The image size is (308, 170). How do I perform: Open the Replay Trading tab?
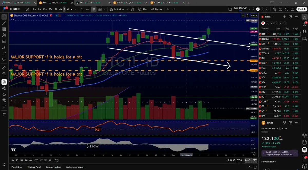pyautogui.click(x=53, y=167)
